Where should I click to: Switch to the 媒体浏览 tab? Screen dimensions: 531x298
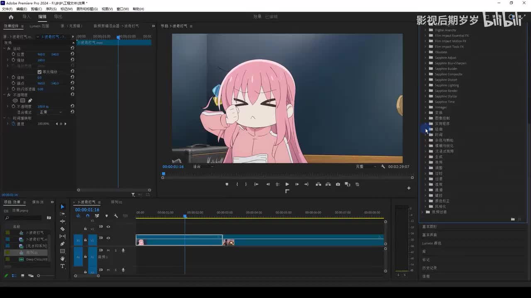coord(38,202)
